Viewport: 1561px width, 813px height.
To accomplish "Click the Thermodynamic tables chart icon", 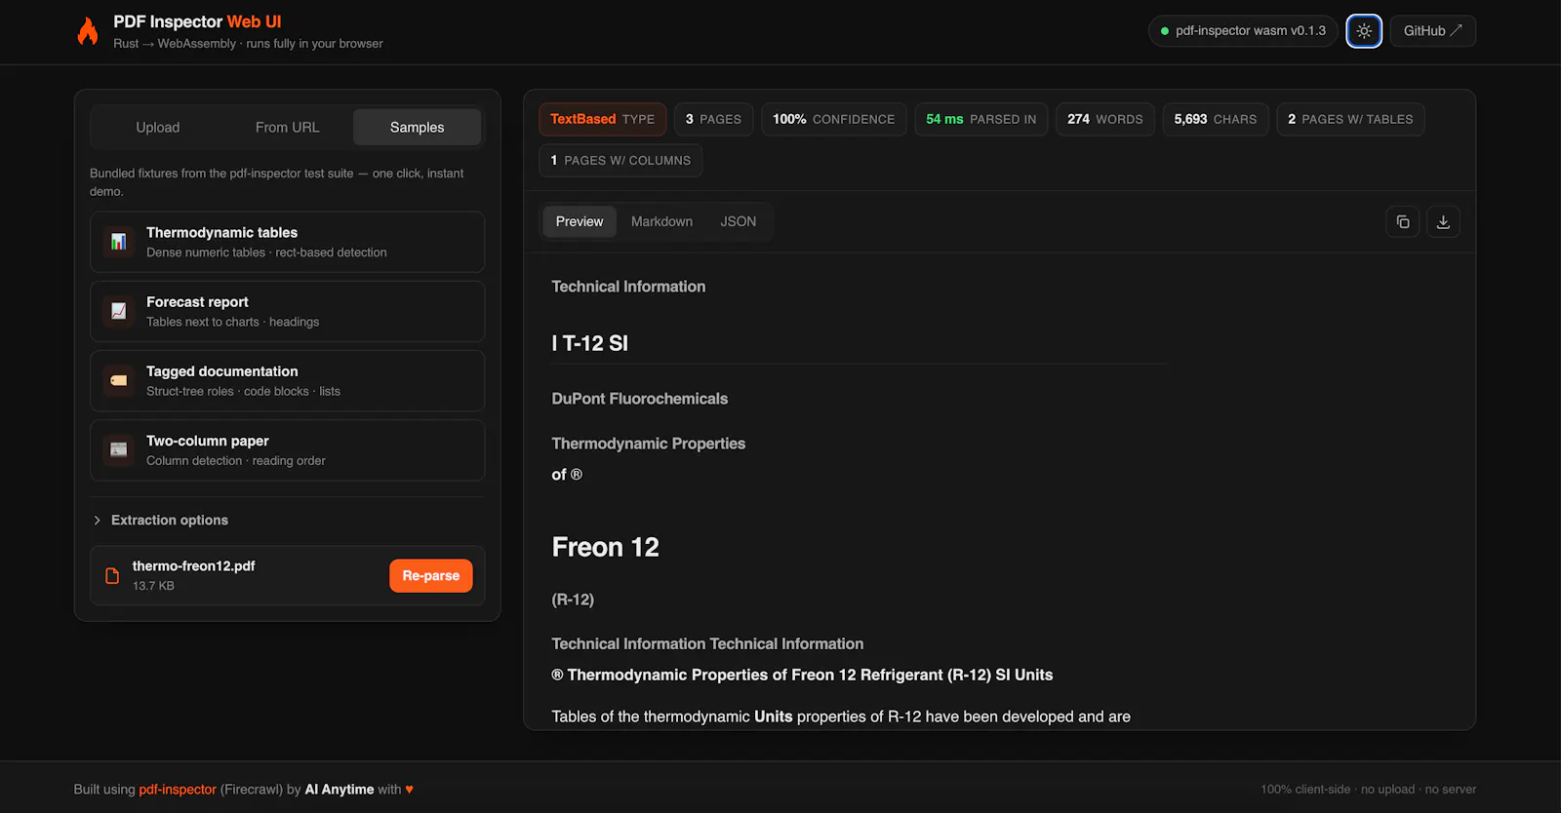I will (118, 242).
